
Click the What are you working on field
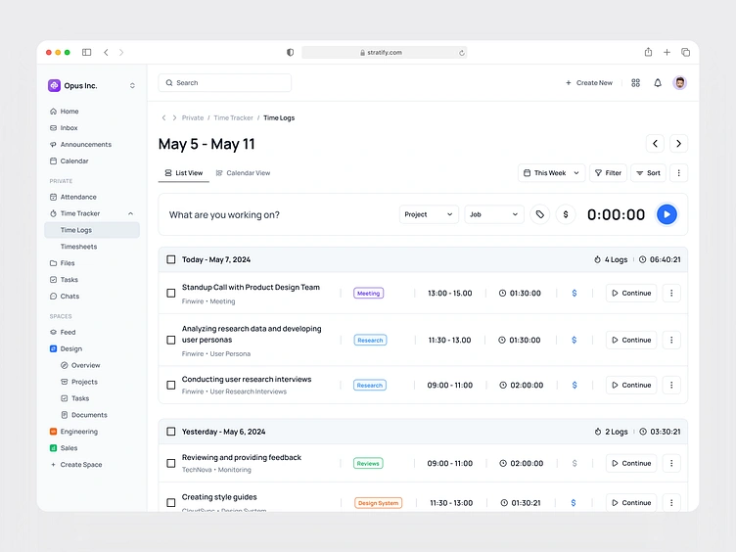pos(224,215)
